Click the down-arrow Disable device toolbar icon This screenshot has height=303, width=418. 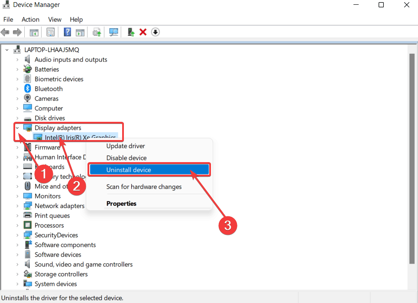coord(155,32)
